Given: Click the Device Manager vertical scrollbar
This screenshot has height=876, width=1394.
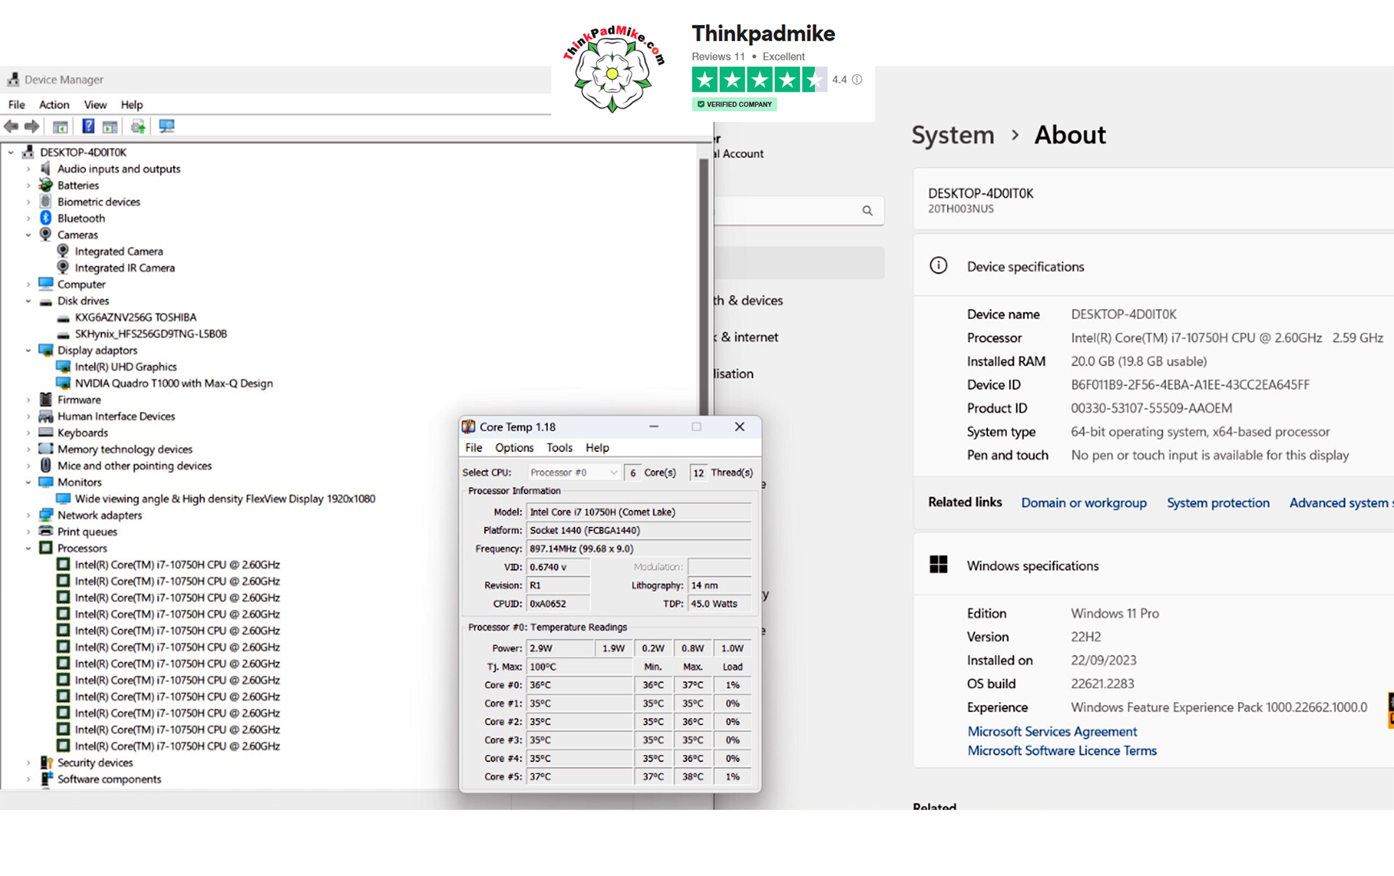Looking at the screenshot, I should click(704, 287).
